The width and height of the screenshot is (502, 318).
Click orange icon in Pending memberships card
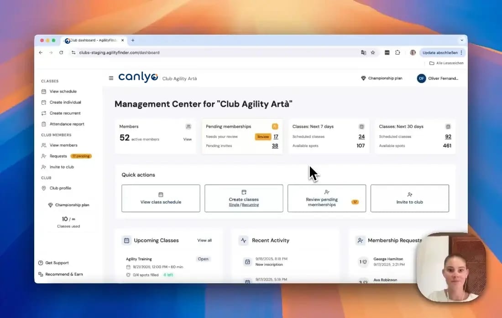275,127
